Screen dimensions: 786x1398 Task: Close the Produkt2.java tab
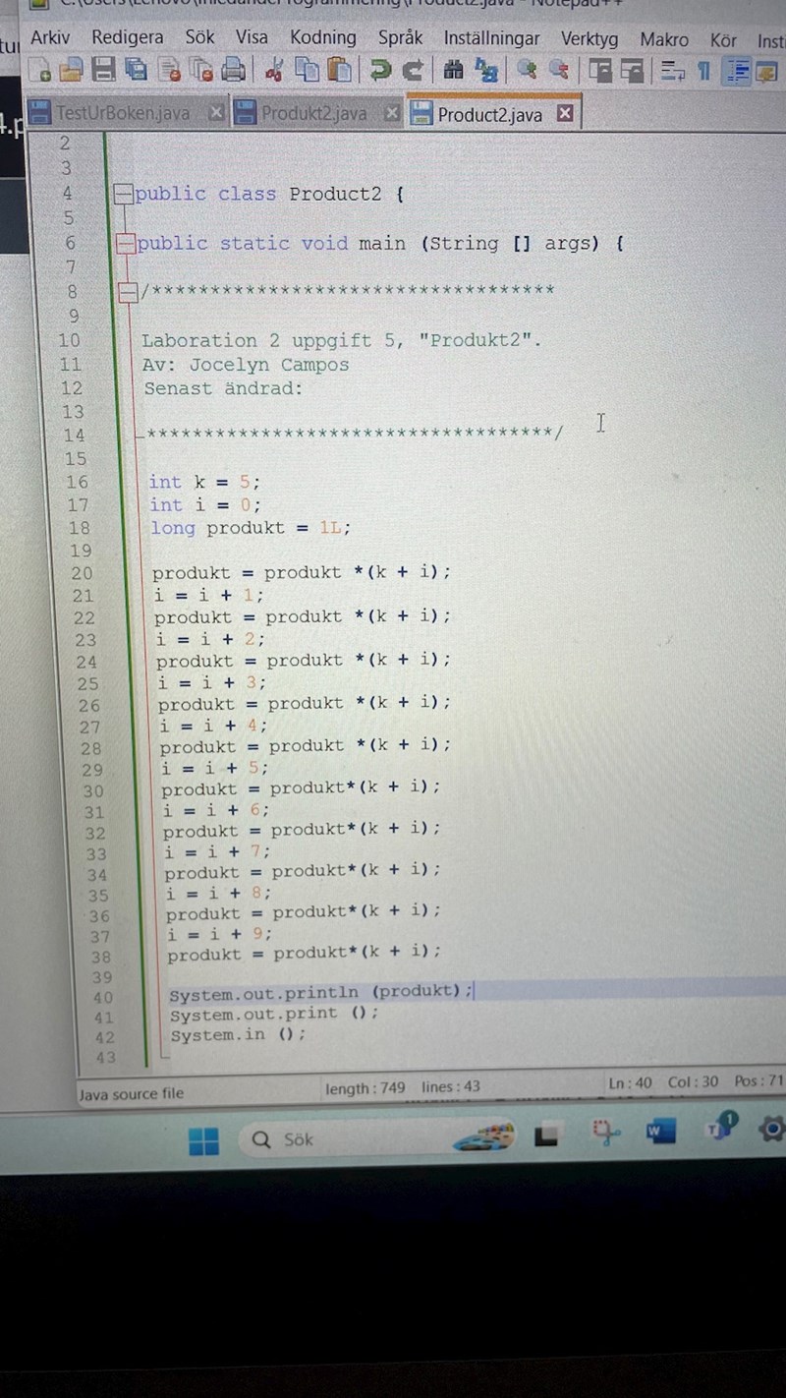point(391,113)
